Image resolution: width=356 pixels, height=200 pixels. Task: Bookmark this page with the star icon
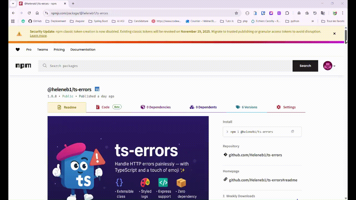(236, 13)
